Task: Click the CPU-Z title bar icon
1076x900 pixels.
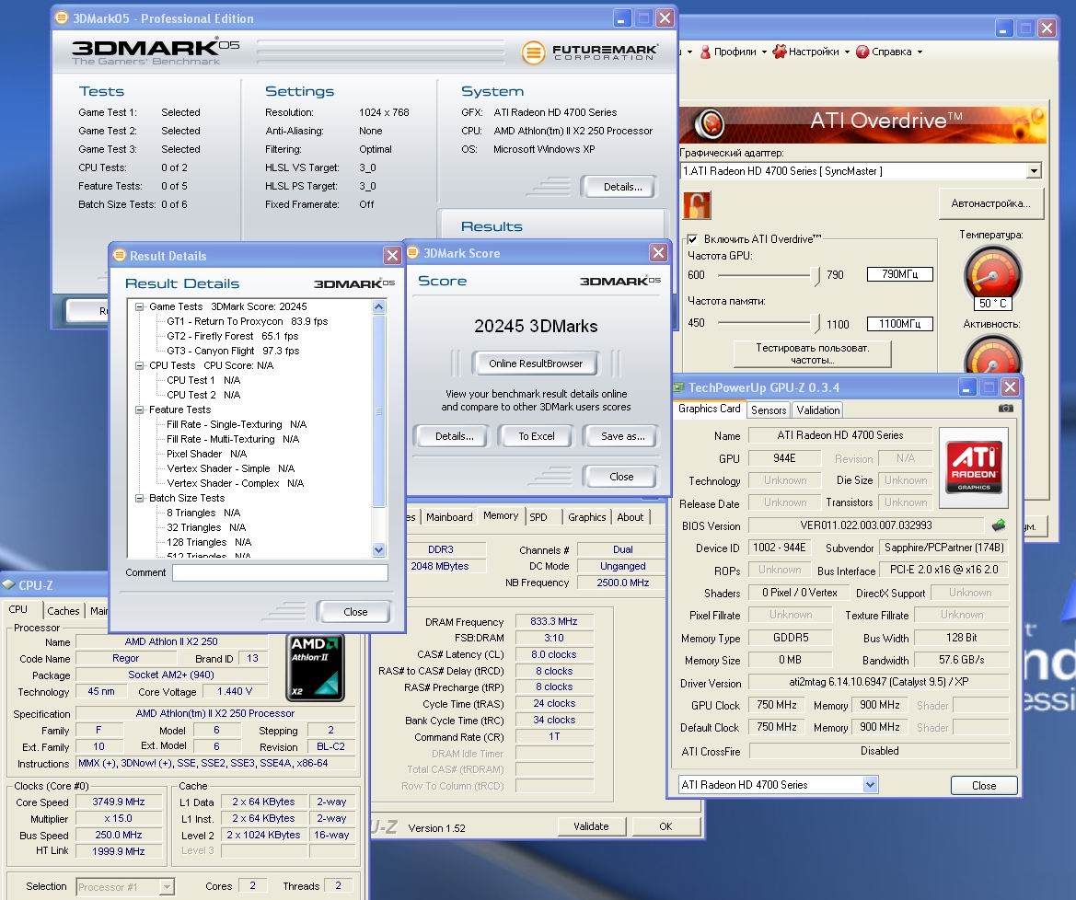Action: click(x=8, y=584)
